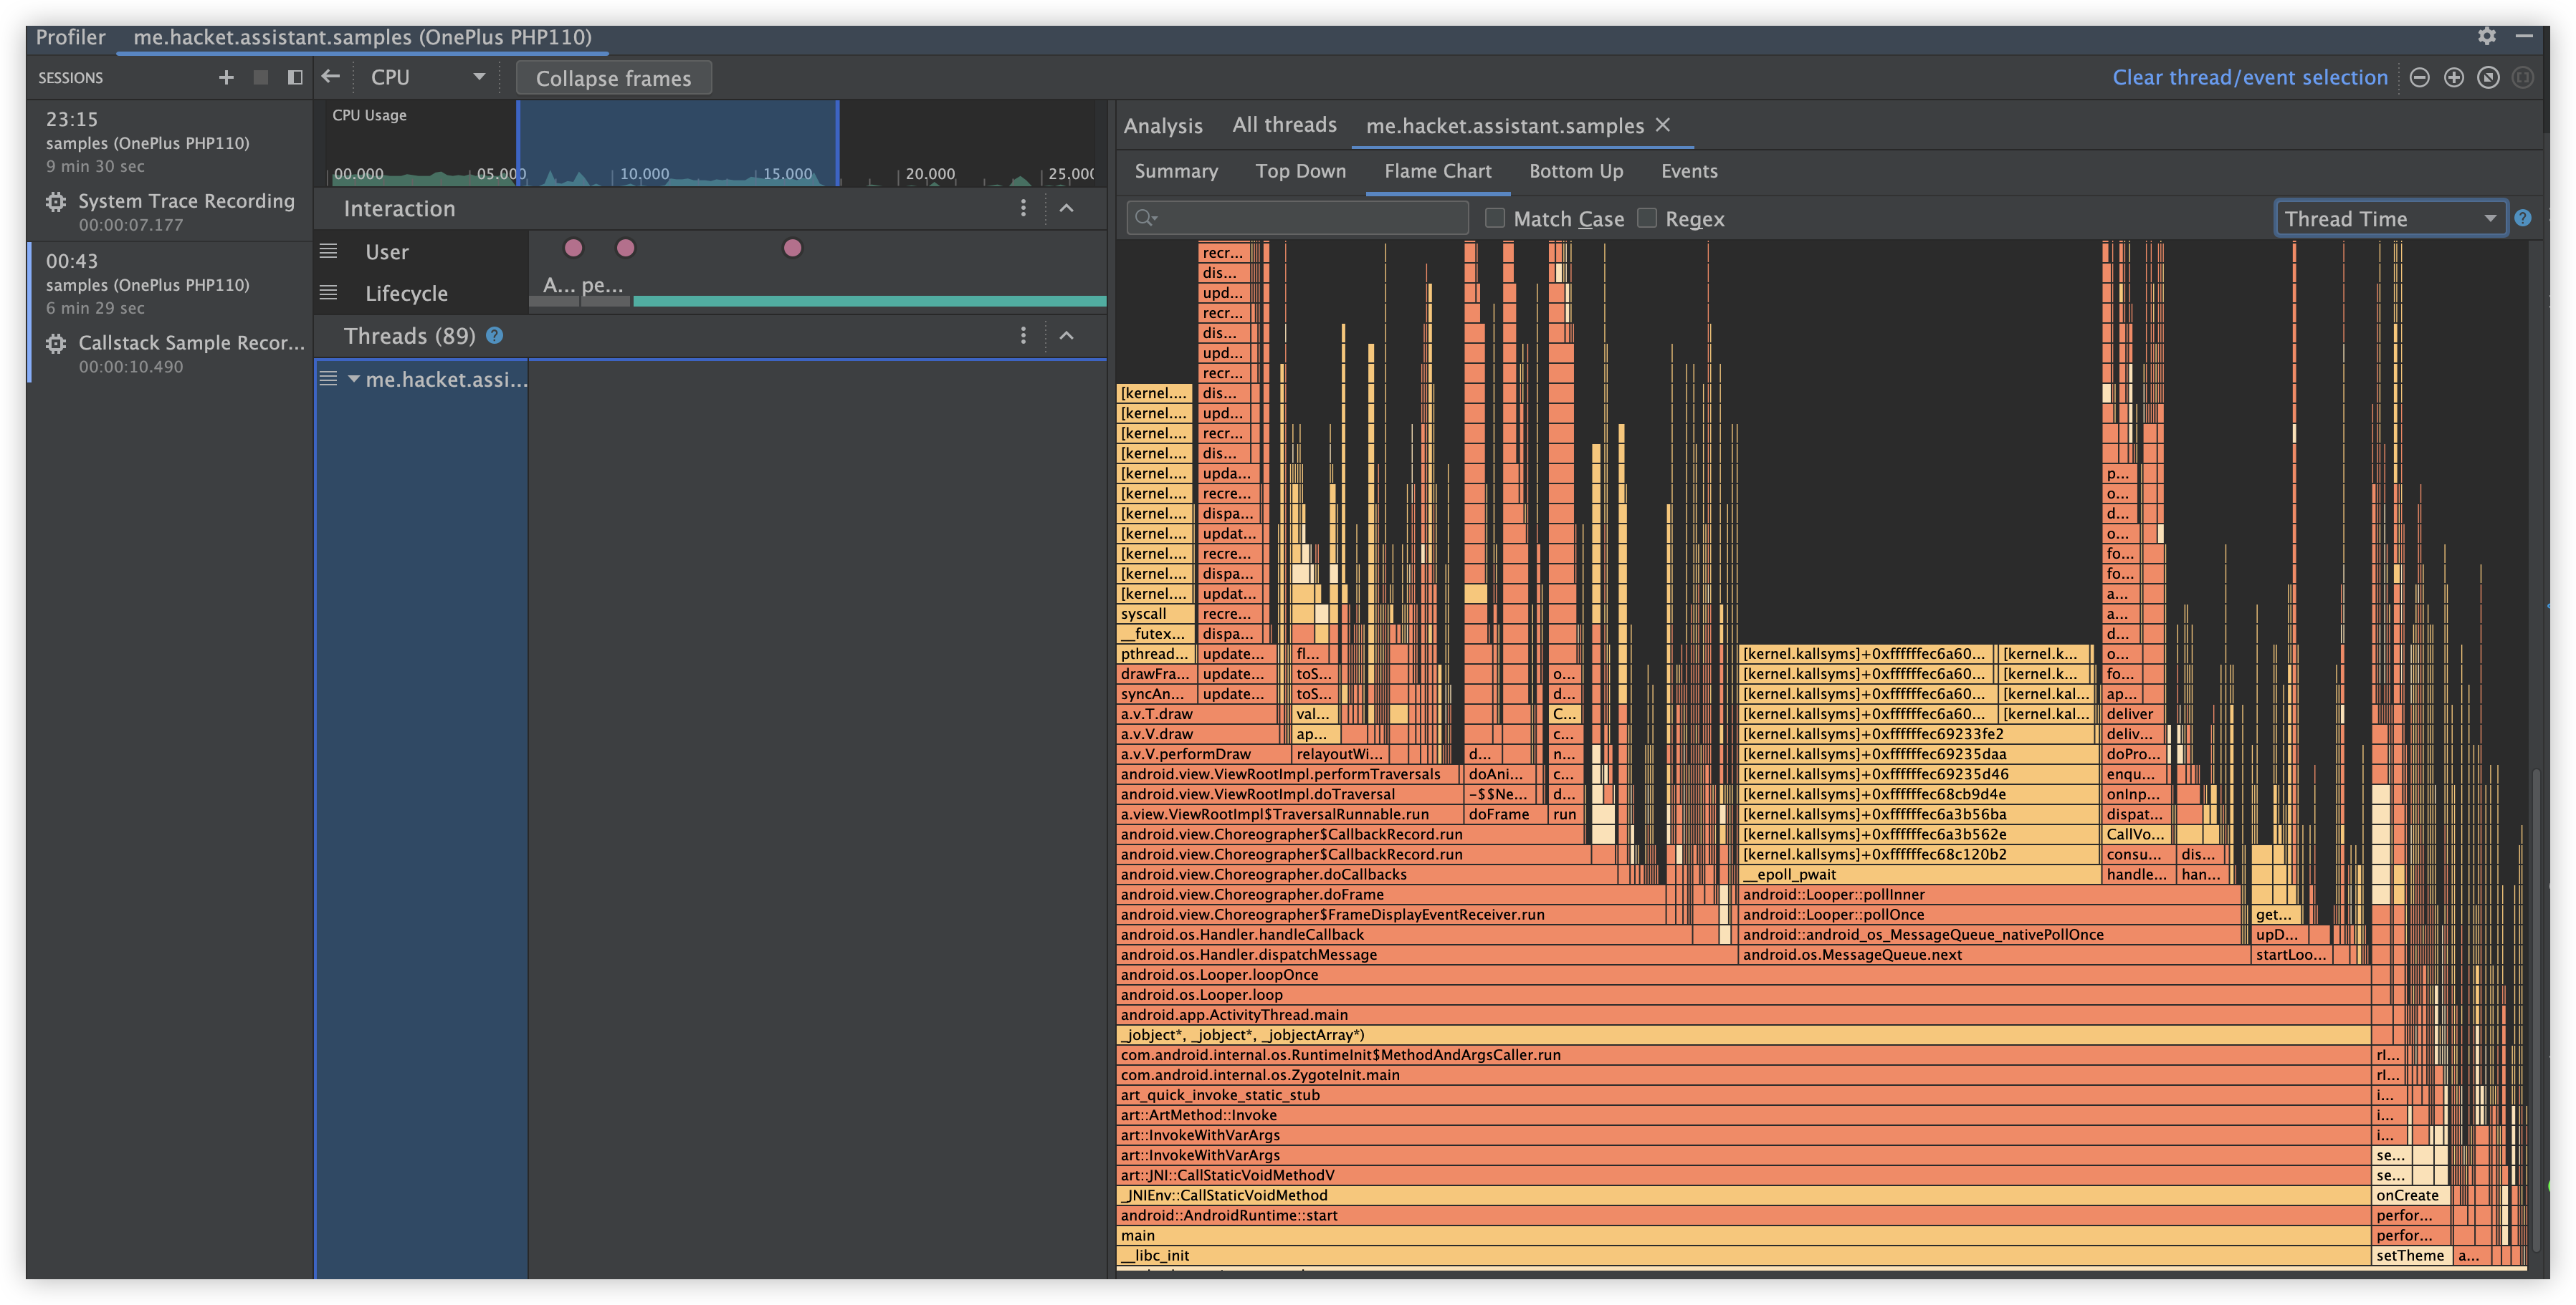Collapse the Sessions pane toggle icon
Image resolution: width=2576 pixels, height=1305 pixels.
[294, 77]
